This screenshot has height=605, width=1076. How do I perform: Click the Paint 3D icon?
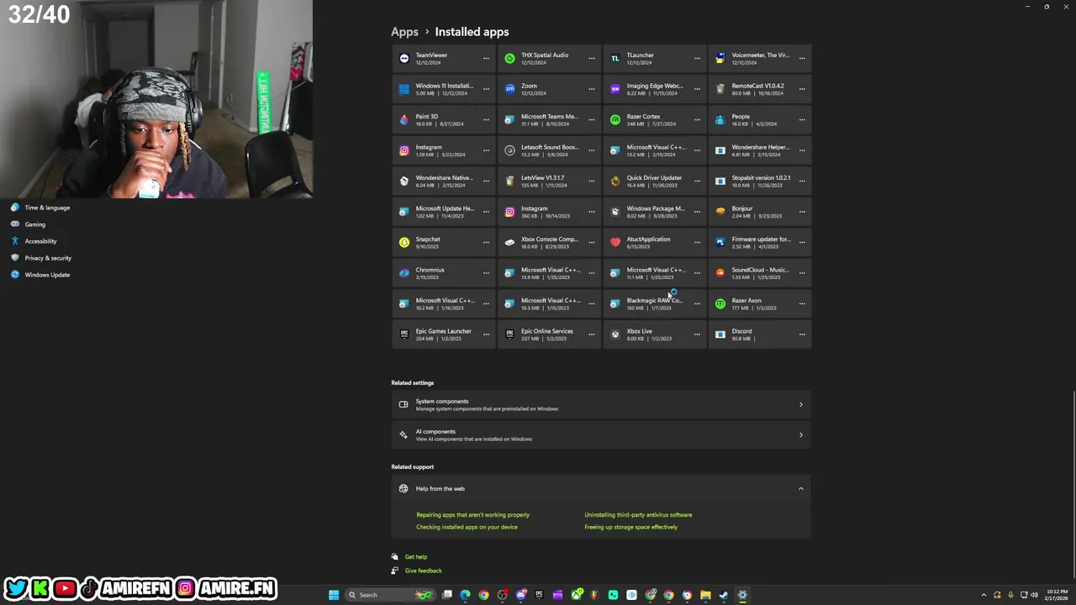click(404, 120)
